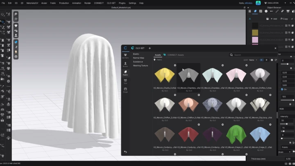This screenshot has width=295, height=166.
Task: Open the Avatar menu
Action: pos(44,3)
